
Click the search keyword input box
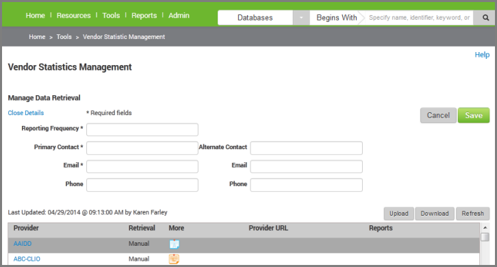tap(420, 18)
